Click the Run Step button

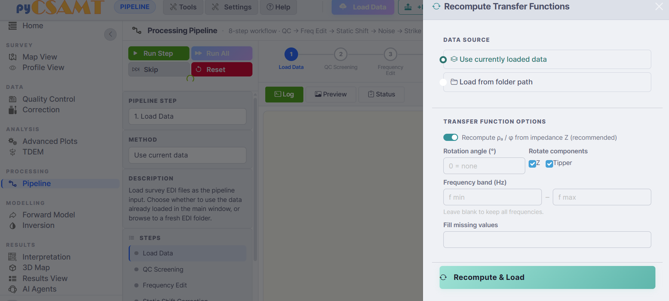(x=159, y=53)
